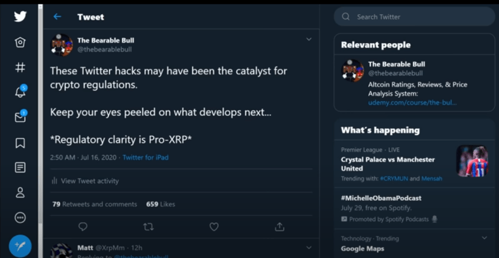Open the Crystal Palace match thumbnail
The image size is (499, 258).
(x=472, y=161)
